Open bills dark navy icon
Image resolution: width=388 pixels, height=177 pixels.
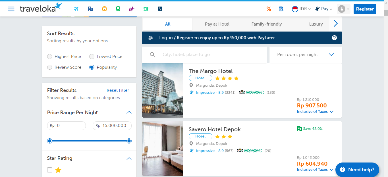tap(160, 9)
